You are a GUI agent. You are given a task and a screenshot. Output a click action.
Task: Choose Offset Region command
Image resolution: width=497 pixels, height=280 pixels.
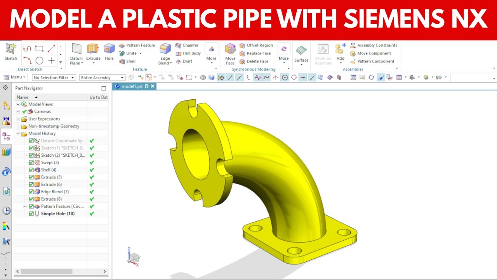coord(256,45)
